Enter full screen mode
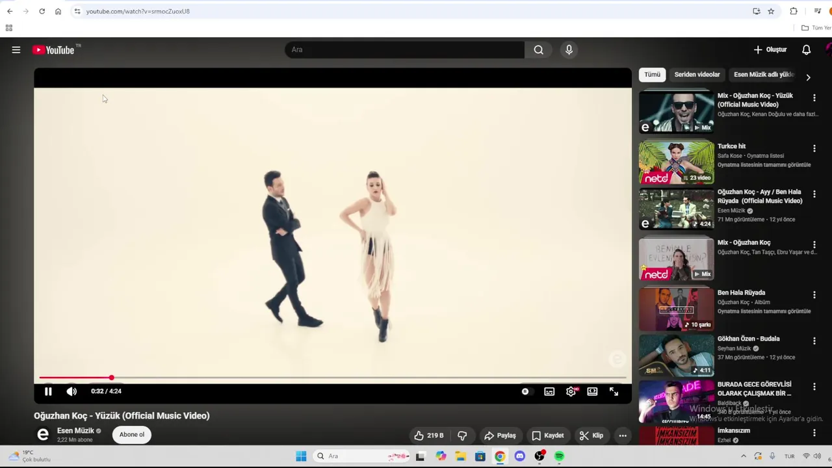The image size is (832, 468). (x=614, y=391)
